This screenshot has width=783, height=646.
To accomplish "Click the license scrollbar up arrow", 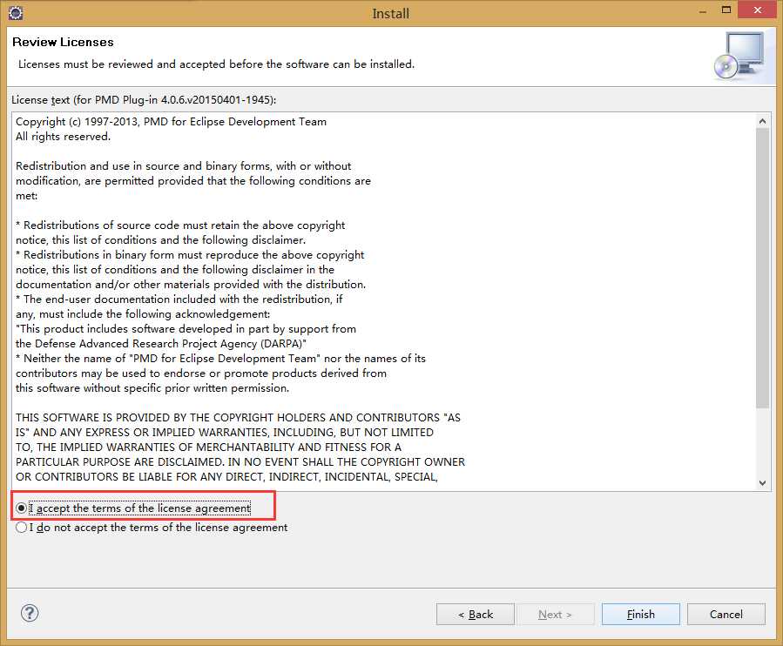I will (762, 121).
